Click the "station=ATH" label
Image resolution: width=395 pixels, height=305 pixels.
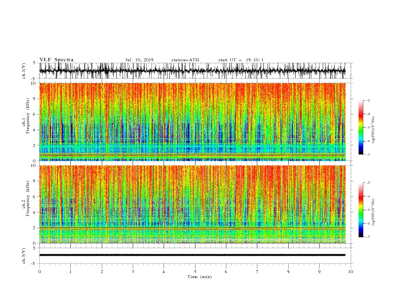point(185,60)
